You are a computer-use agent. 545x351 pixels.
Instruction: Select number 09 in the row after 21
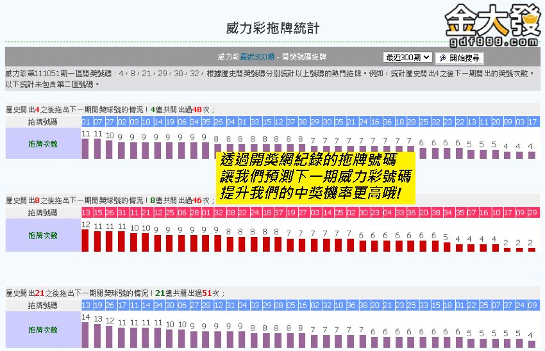[x=532, y=305]
